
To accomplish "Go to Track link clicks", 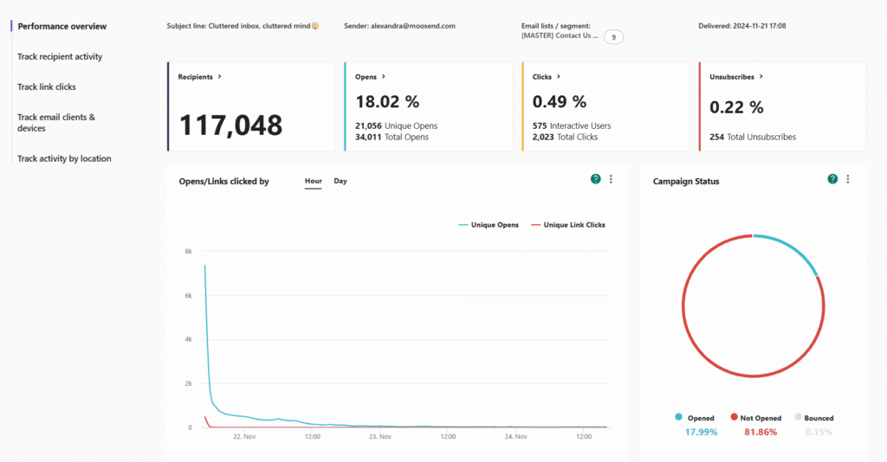I will tap(47, 87).
